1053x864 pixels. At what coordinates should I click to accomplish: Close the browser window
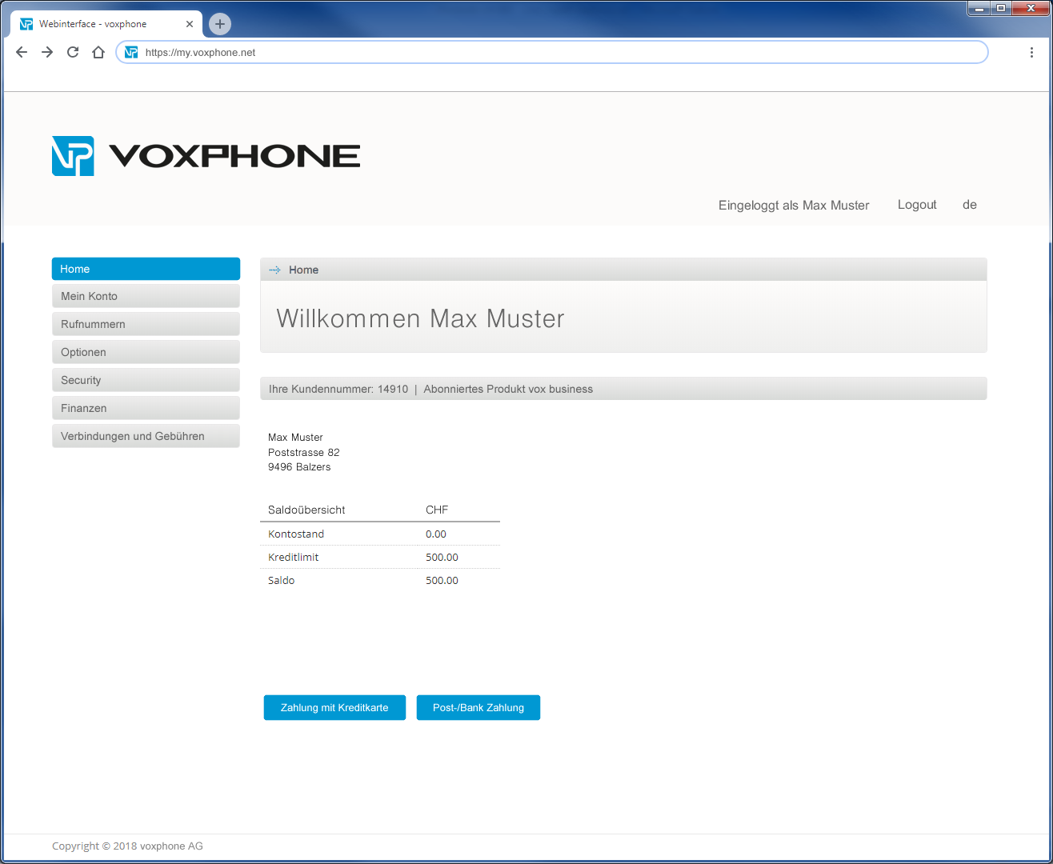1030,8
